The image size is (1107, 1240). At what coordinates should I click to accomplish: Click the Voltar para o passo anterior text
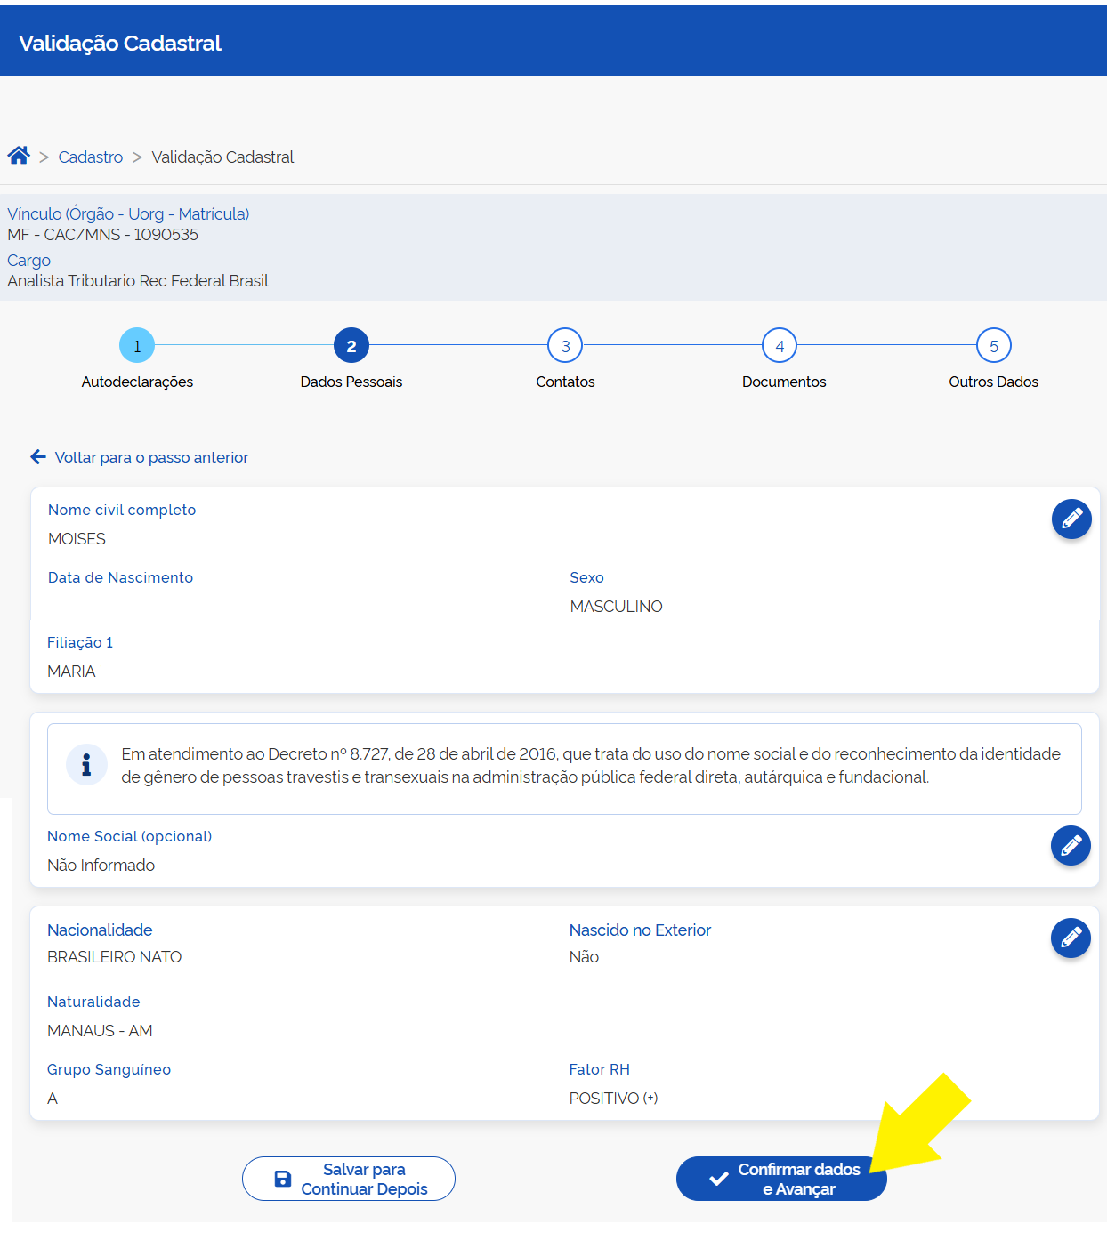point(151,457)
